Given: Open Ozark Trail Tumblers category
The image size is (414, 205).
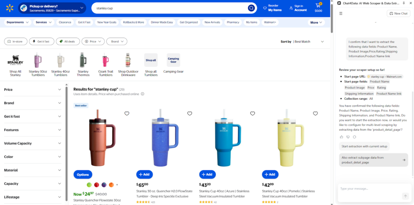Looking at the screenshot, I should click(106, 65).
